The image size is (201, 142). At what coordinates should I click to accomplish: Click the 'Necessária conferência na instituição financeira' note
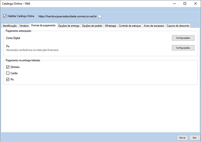pyautogui.click(x=33, y=50)
